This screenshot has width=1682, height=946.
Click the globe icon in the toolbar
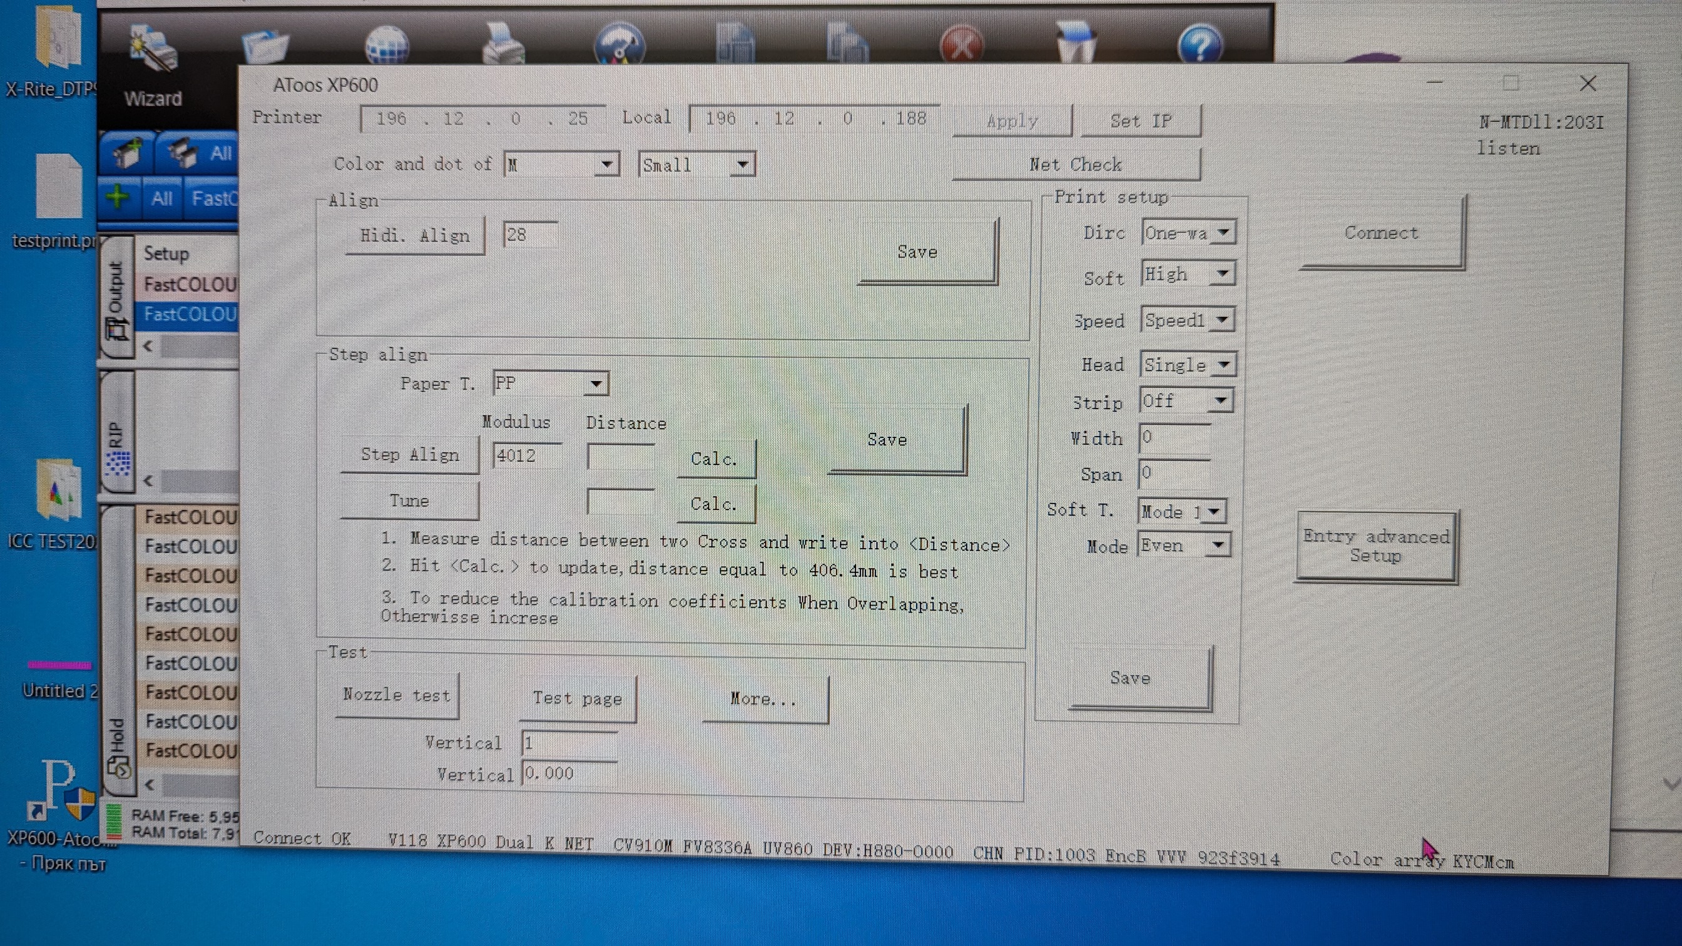pos(387,44)
